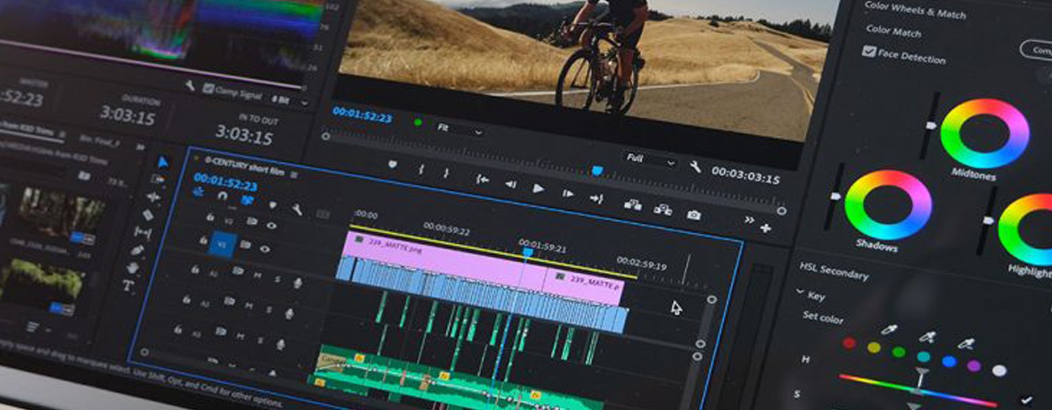Click timeline timecode 00:01:52:23

[x=225, y=181]
